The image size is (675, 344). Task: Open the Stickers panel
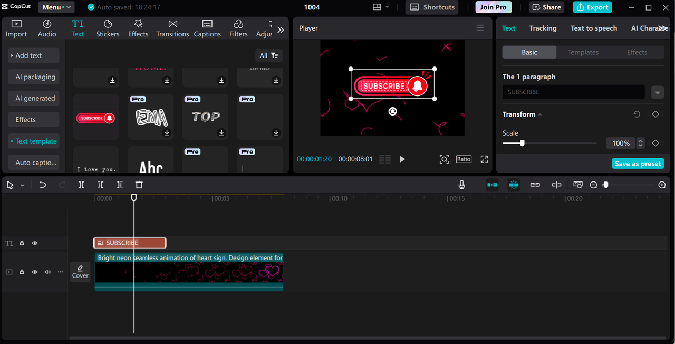click(x=108, y=28)
